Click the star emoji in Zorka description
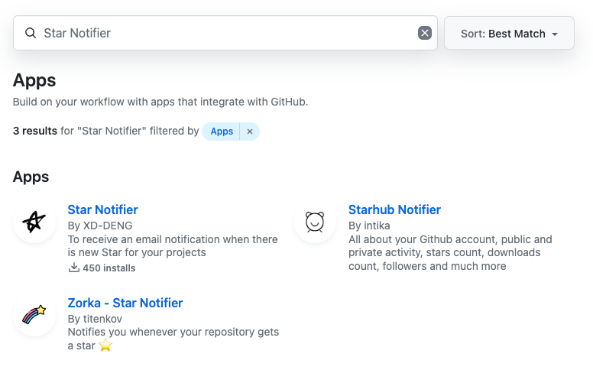593x370 pixels. tap(105, 346)
